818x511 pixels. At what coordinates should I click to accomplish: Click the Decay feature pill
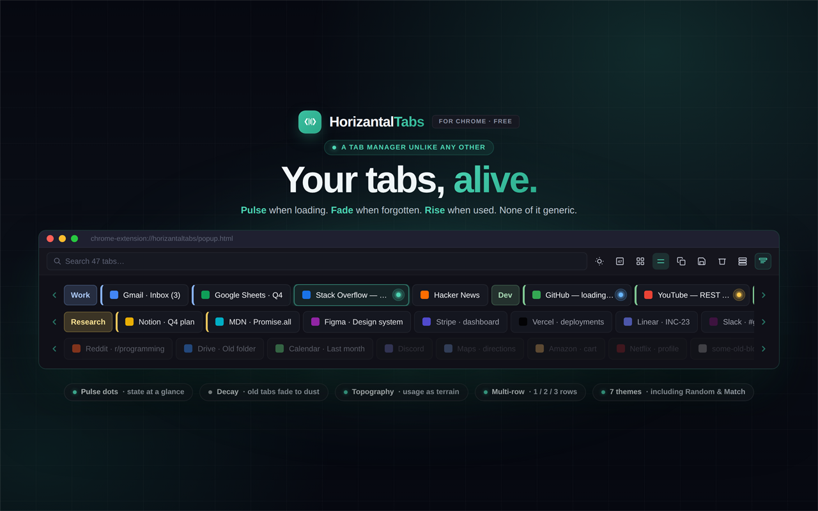264,392
